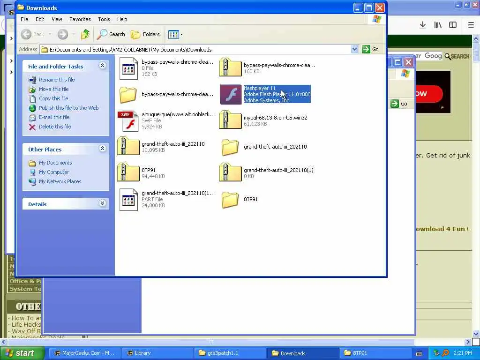
Task: Select grand-theft-auto-iii_202110 zip 10,095 KB icon
Action: pos(128,146)
